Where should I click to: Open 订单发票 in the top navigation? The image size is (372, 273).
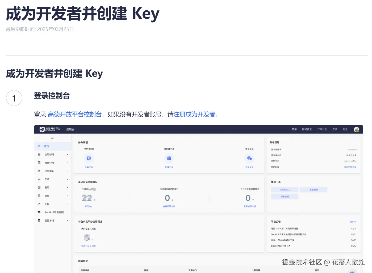322,129
